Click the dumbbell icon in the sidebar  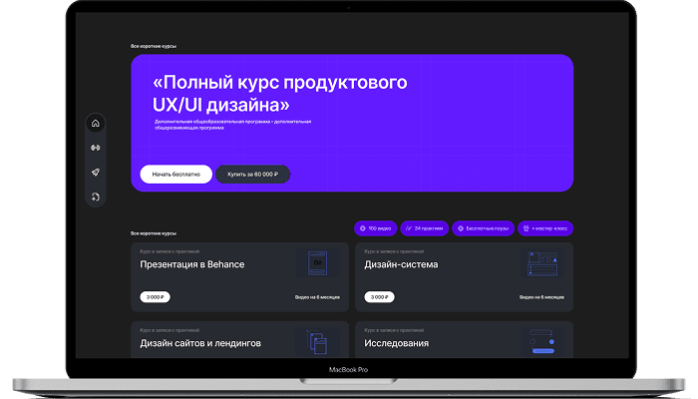click(96, 148)
